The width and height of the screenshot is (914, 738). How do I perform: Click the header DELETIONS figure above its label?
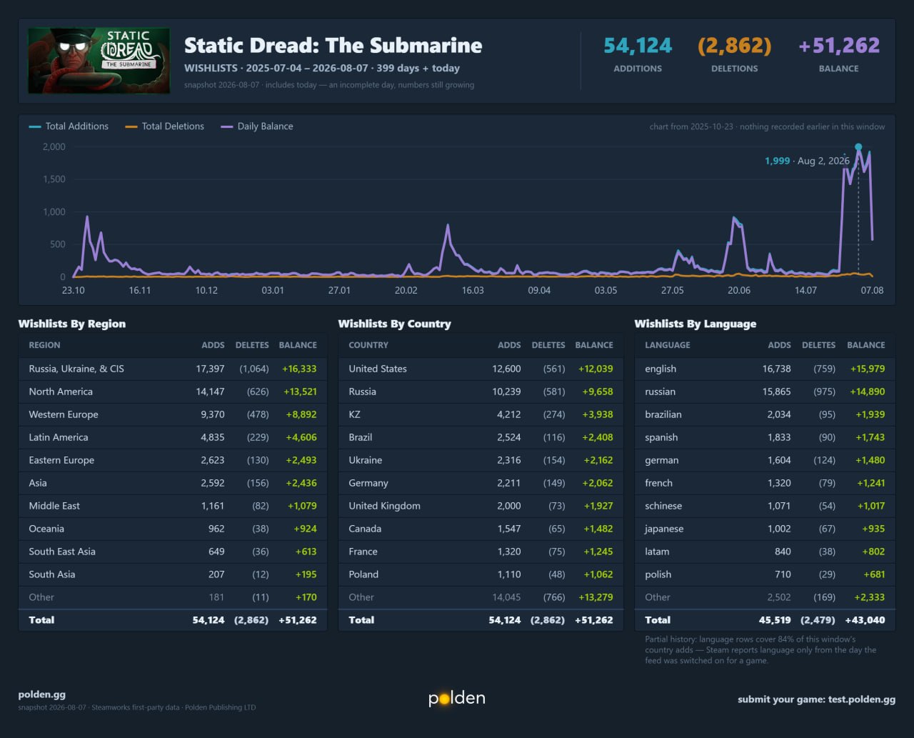[734, 46]
